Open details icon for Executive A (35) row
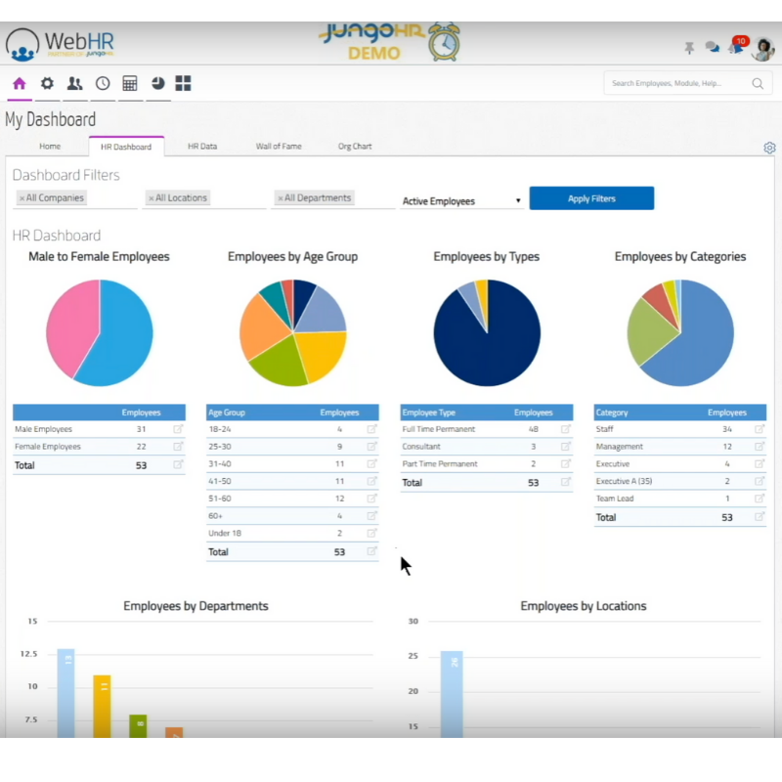Viewport: 782px width, 782px height. click(x=760, y=481)
